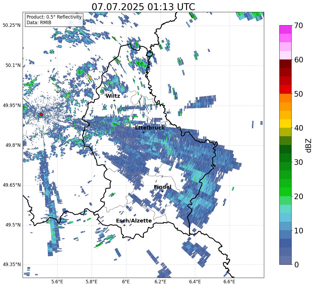
Task: Click the 6.4°E longitude label
Action: click(195, 282)
